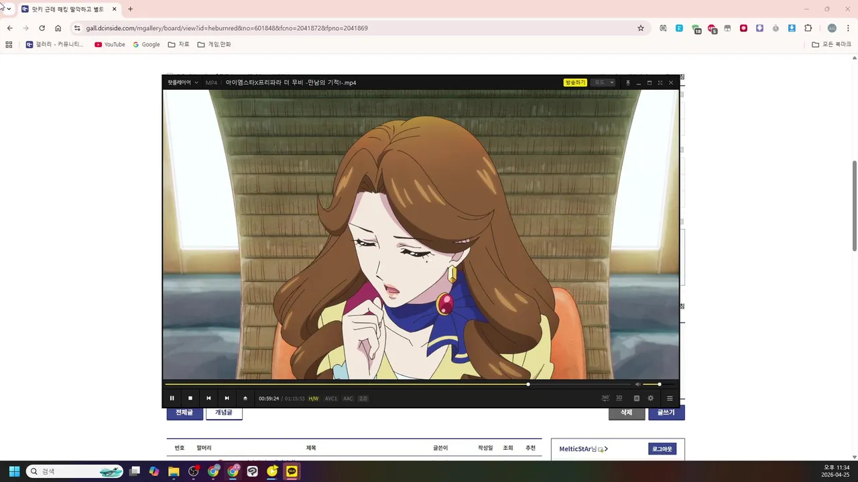Open the player's hamburger menu
Viewport: 858px width, 482px height.
[670, 398]
